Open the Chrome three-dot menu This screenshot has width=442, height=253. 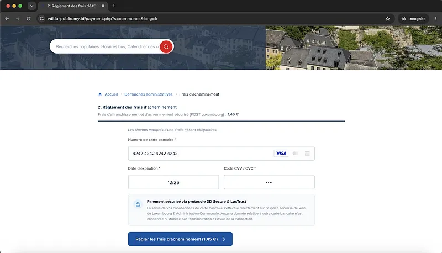coord(436,19)
